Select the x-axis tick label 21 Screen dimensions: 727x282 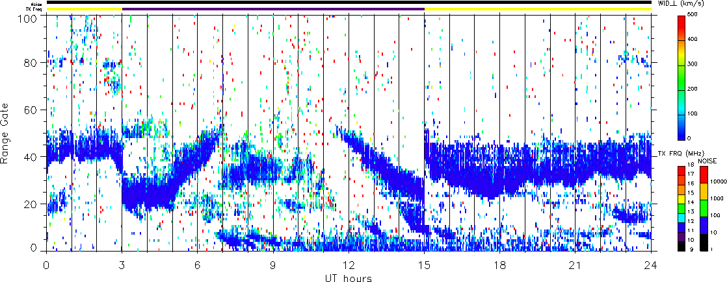[575, 265]
